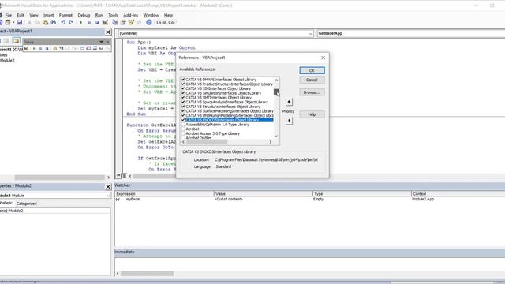
Task: Open the File menu
Action: (x=9, y=15)
